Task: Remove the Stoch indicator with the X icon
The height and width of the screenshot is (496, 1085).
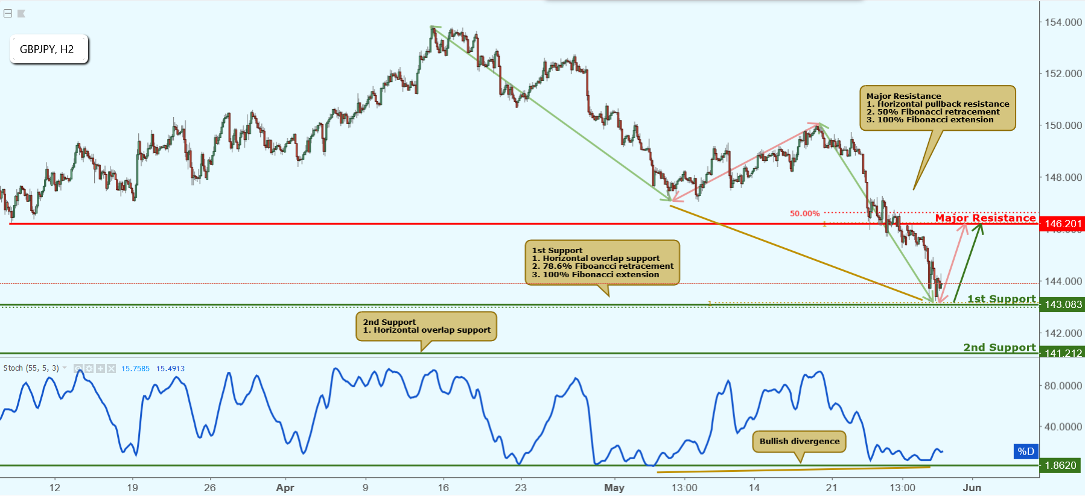Action: point(111,368)
